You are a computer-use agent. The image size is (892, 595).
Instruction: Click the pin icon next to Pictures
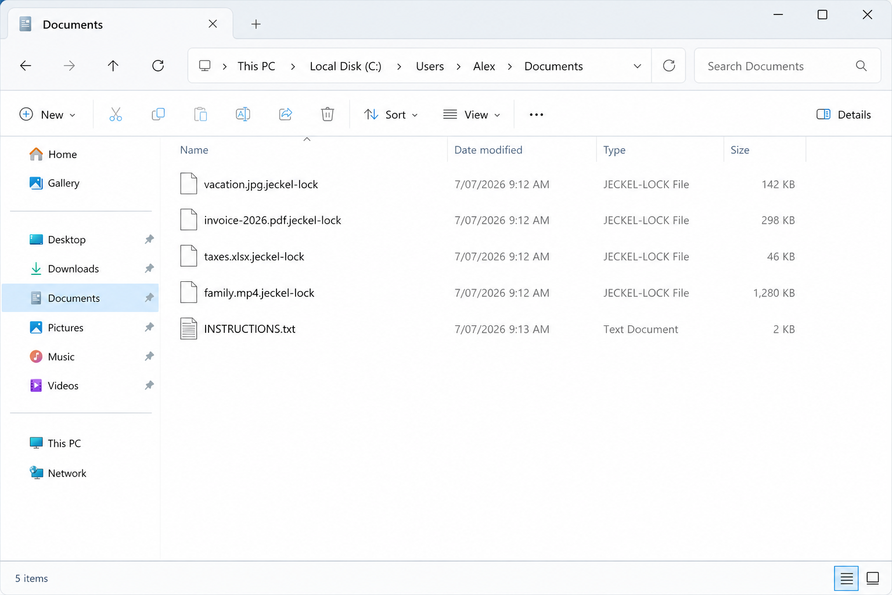pos(149,327)
